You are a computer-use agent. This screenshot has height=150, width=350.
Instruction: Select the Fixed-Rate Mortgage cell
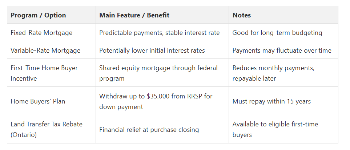(51, 32)
